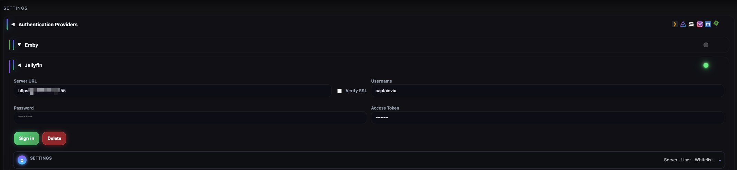
Task: Click into the Password field
Action: (190, 118)
